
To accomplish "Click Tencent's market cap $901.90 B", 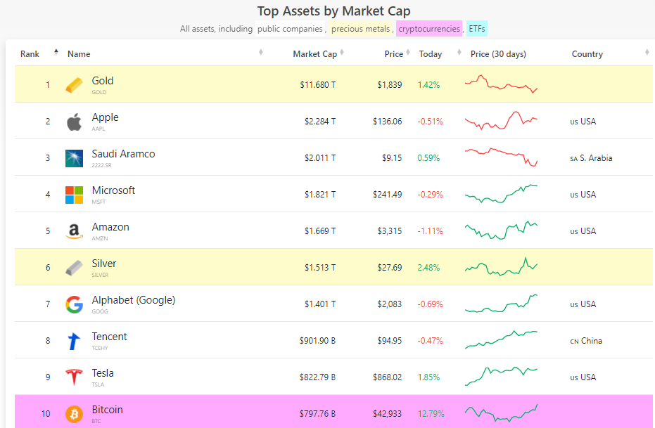I will click(317, 341).
